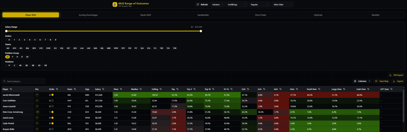Screen dimensions: 407x132
Task: Click the yellow salary range slider track
Action: click(x=103, y=31)
